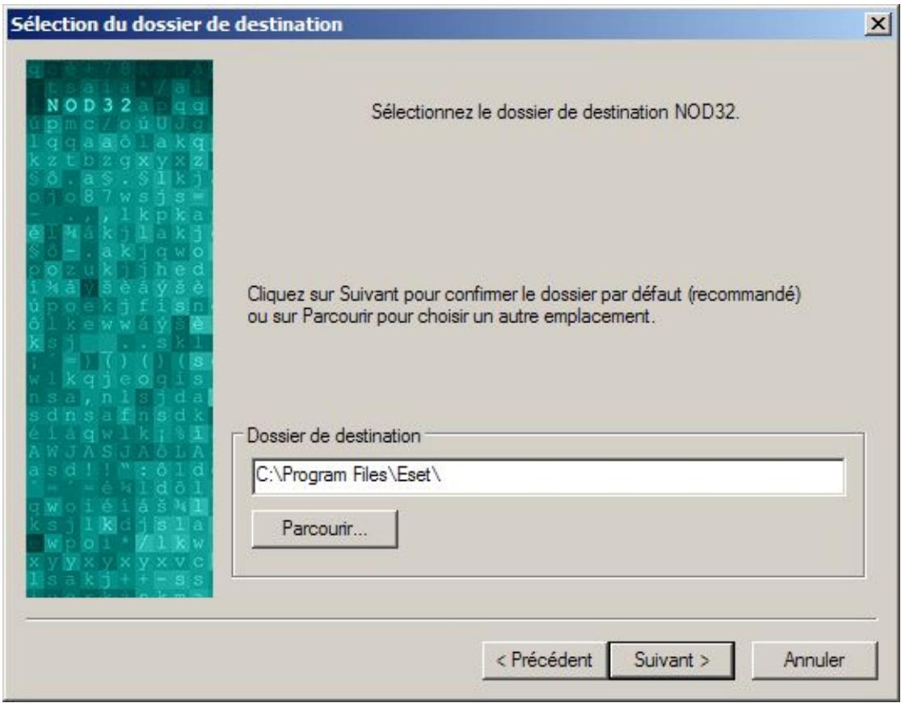Click the "ou sur Parcourir pour choisir" text line
The height and width of the screenshot is (703, 901).
pos(451,316)
